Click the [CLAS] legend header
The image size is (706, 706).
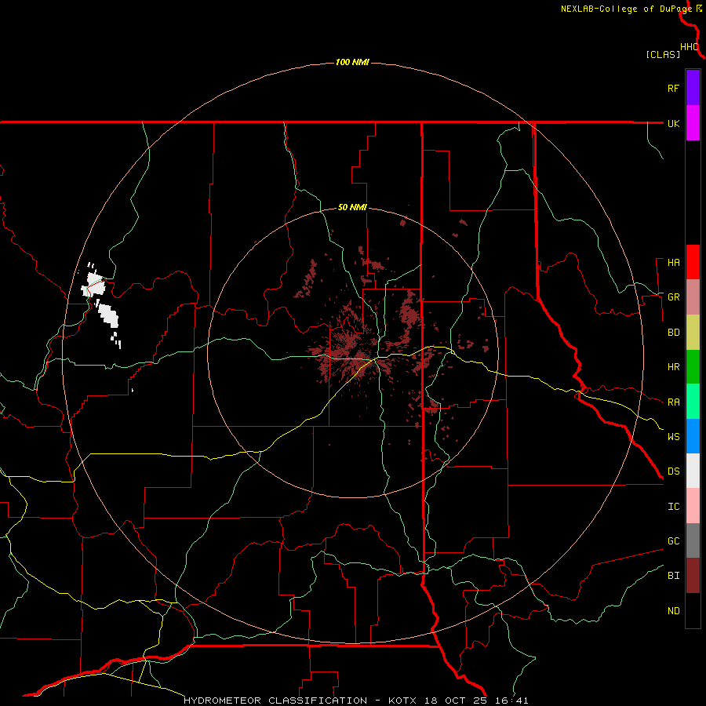(x=663, y=54)
